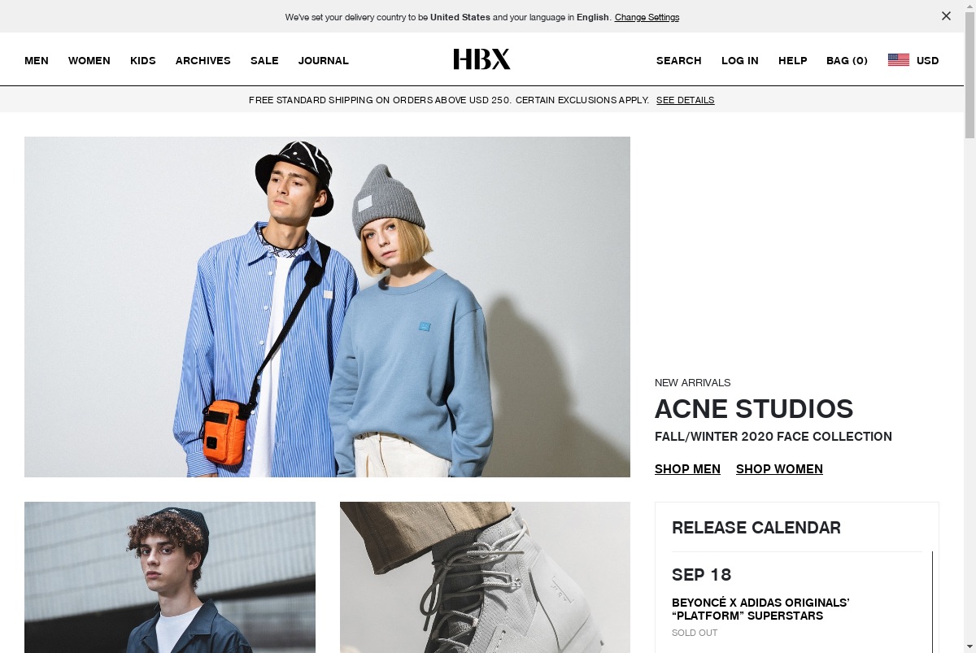Image resolution: width=976 pixels, height=653 pixels.
Task: Click the HBX logo
Action: (x=481, y=59)
